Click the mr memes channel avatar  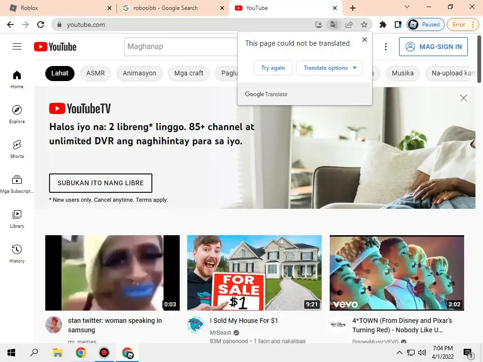54,324
